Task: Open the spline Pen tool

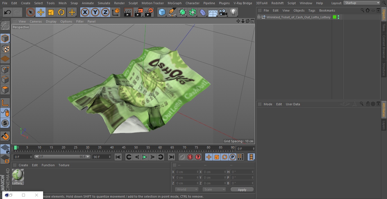Action: [172, 12]
